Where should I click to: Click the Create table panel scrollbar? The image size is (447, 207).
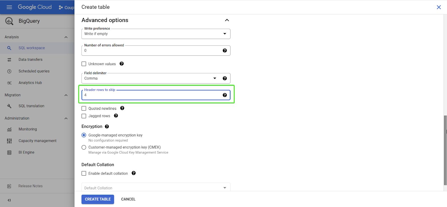(445, 150)
